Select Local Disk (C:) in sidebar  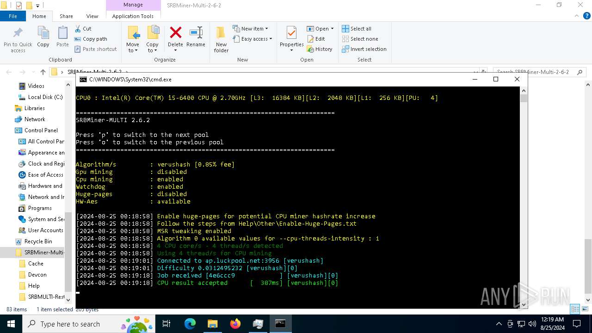(x=41, y=97)
